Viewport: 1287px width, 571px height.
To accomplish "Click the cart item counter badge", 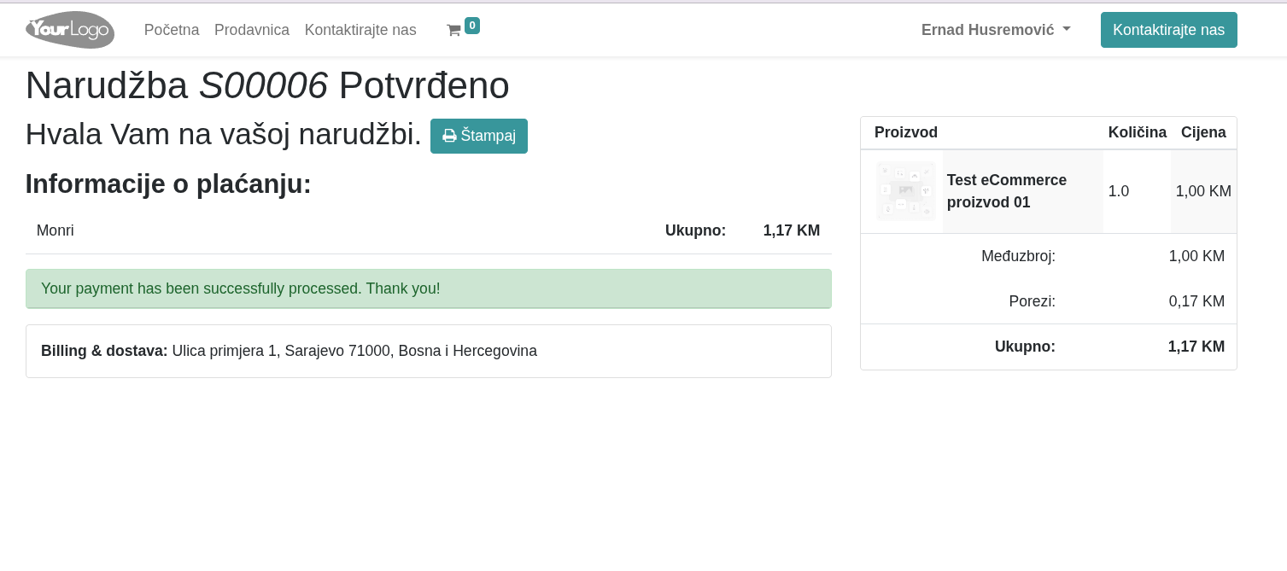I will (472, 26).
